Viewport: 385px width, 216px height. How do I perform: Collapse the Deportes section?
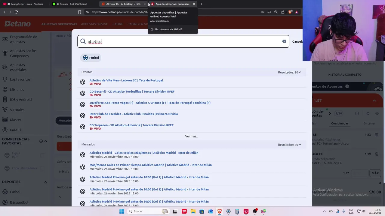(x=46, y=182)
